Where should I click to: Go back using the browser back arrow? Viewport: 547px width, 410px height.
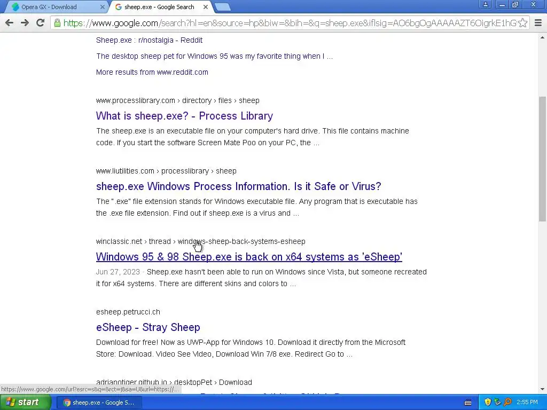point(10,23)
